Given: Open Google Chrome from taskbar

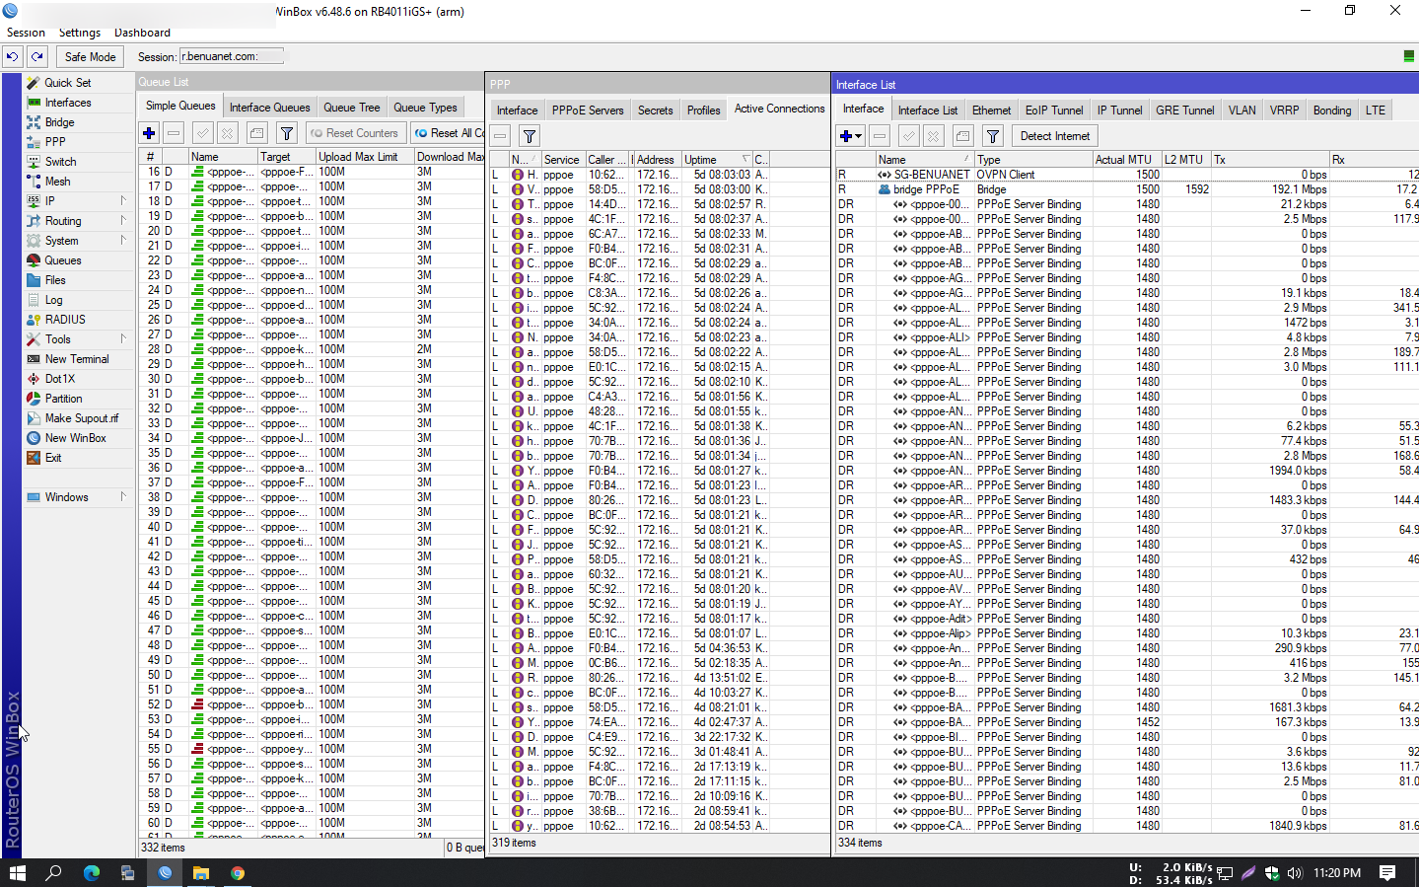Looking at the screenshot, I should click(x=237, y=873).
